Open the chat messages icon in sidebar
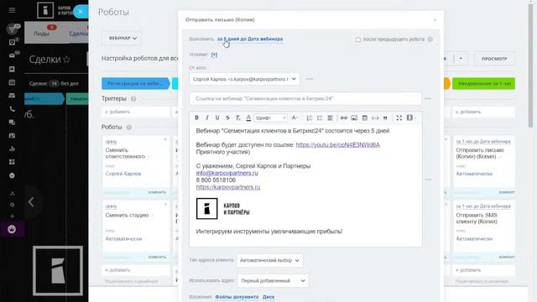The width and height of the screenshot is (537, 302). point(12,122)
